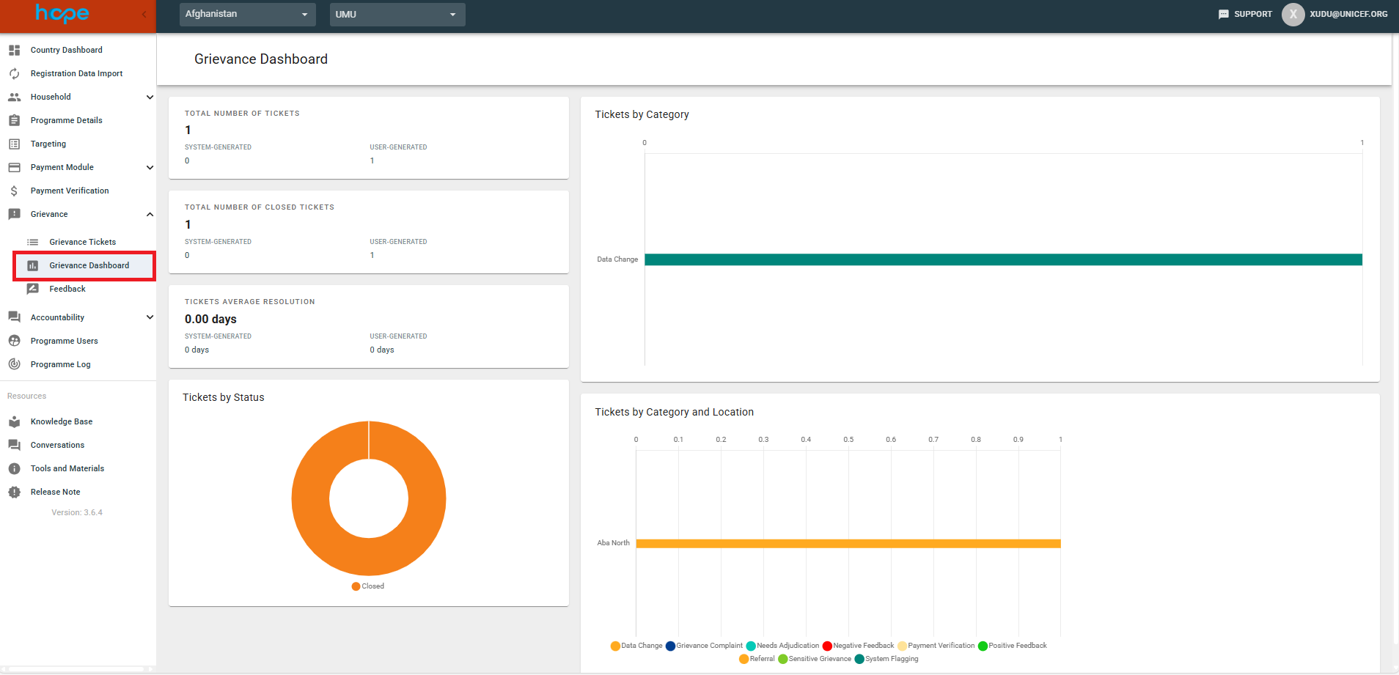This screenshot has width=1399, height=675.
Task: Toggle Grievance Complaint legend item
Action: coord(704,646)
